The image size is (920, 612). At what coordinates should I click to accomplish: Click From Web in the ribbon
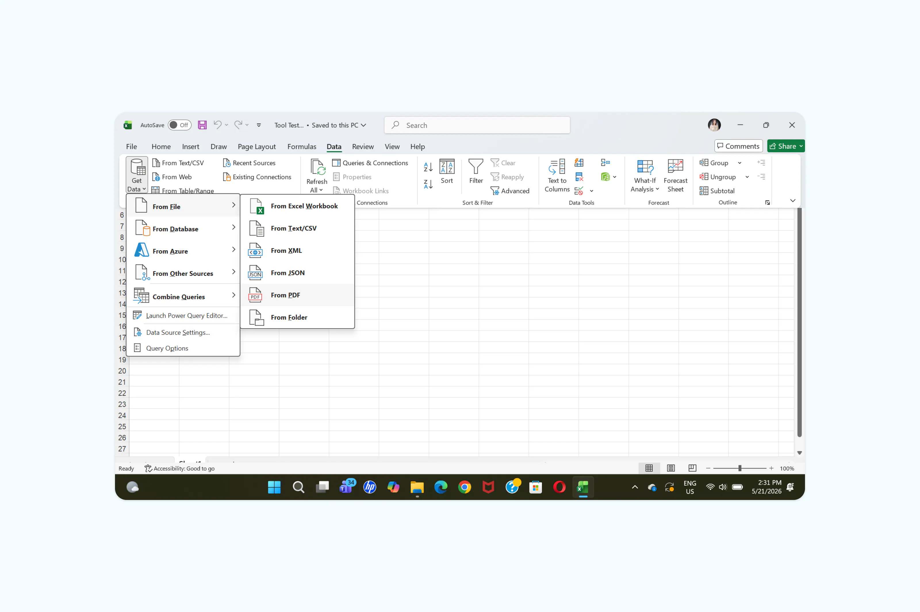172,177
